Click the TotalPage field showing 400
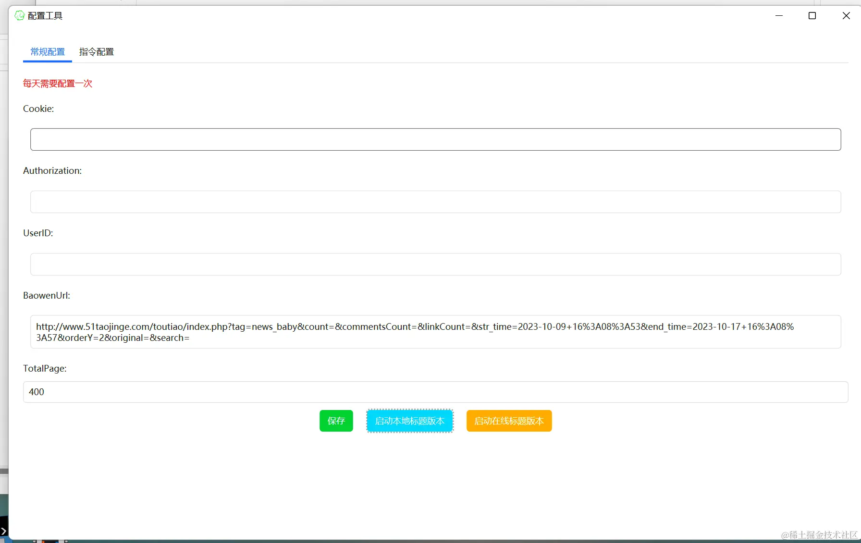The image size is (861, 543). click(x=435, y=392)
